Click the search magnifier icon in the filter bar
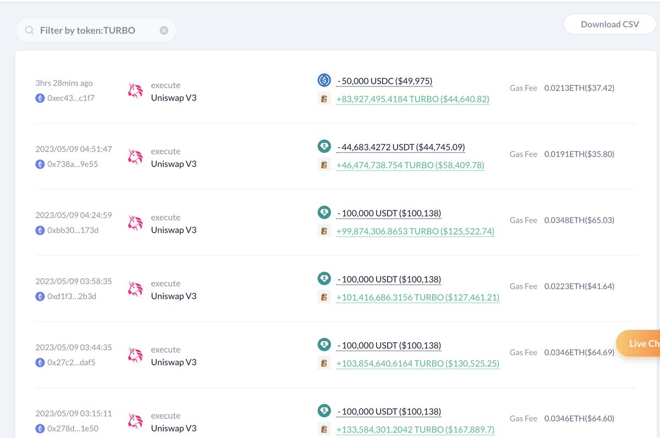 29,30
